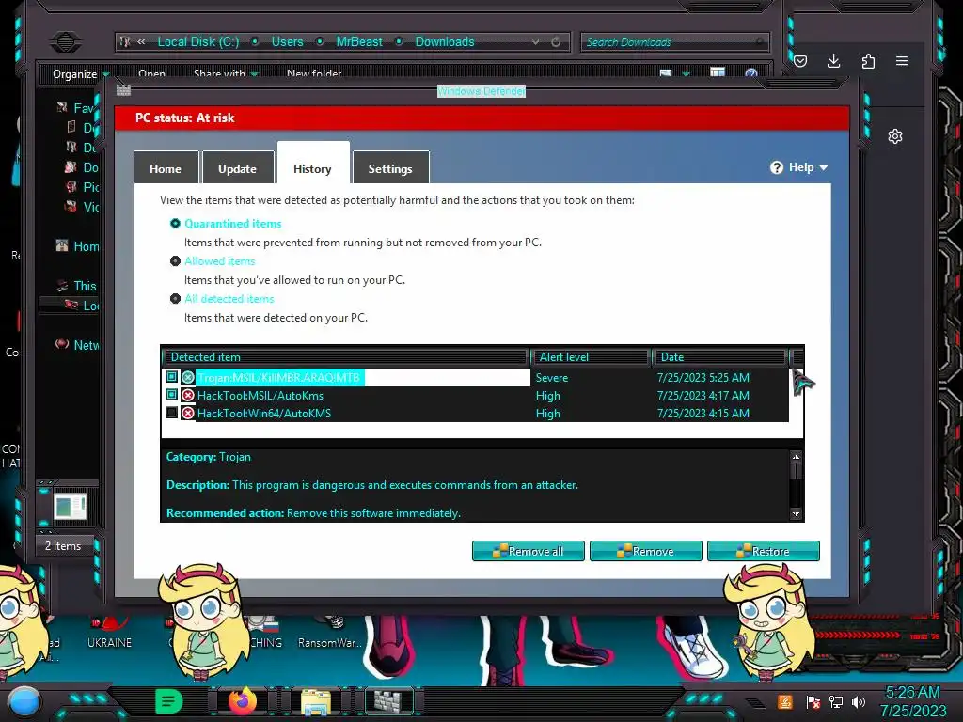This screenshot has width=963, height=722.
Task: Click the Explorer back navigation orb
Action: 66,41
